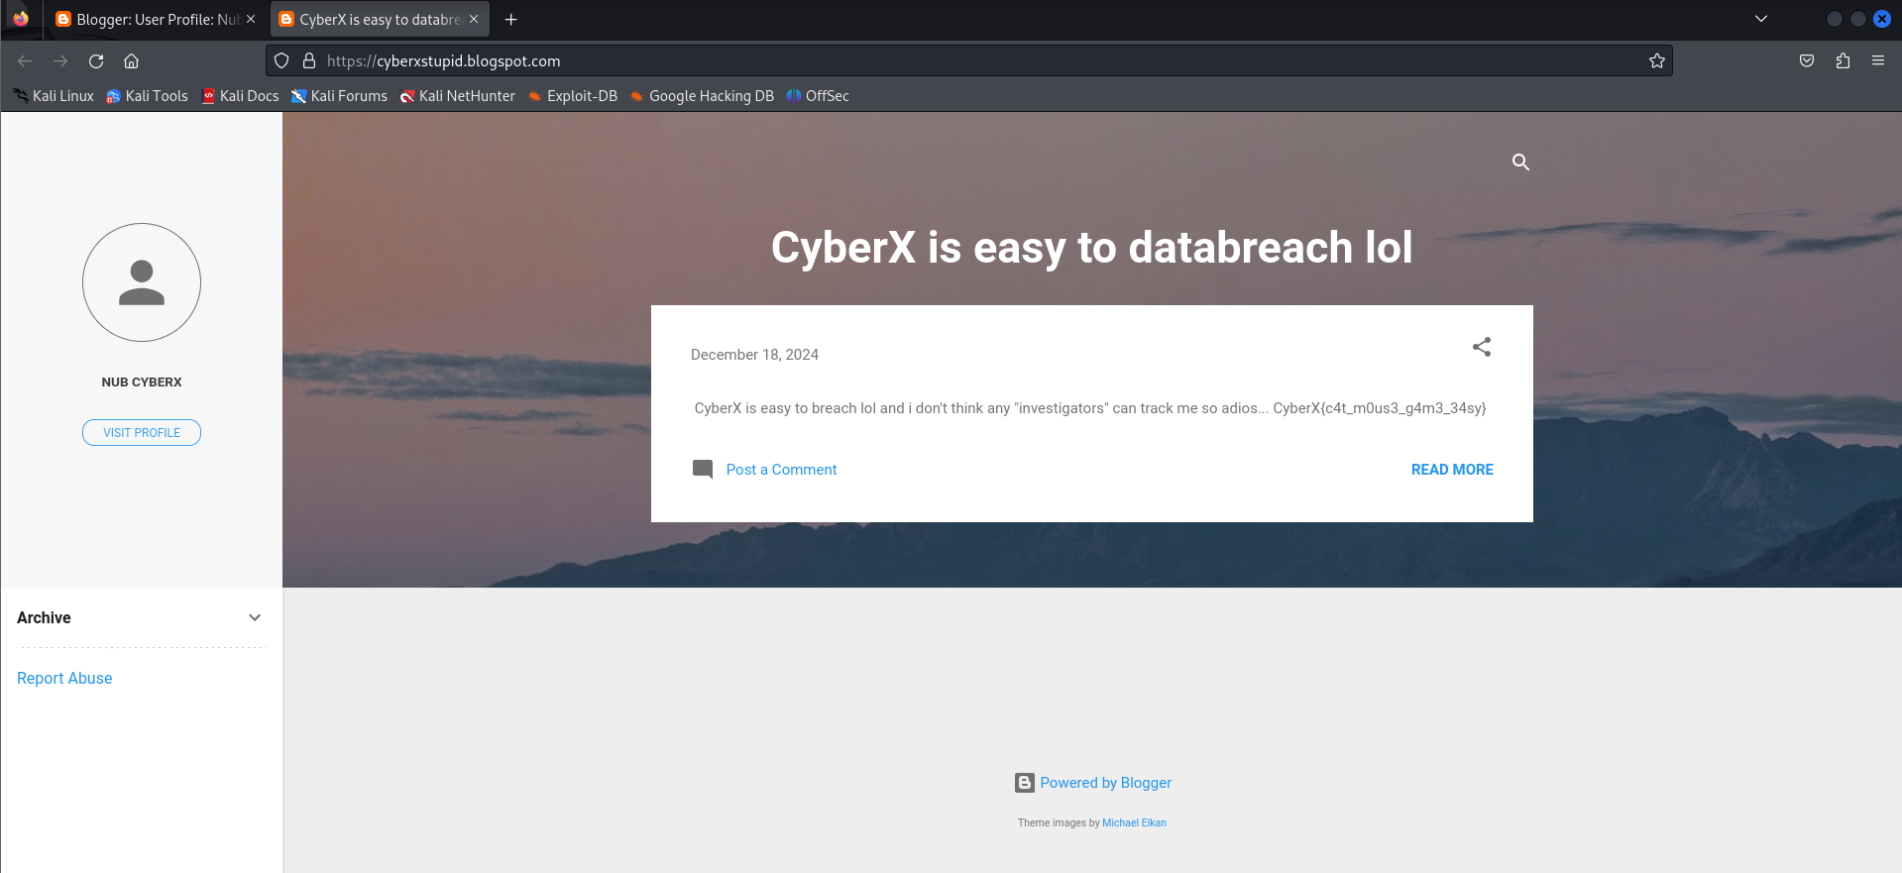Click the Post a Comment link
The height and width of the screenshot is (873, 1902).
point(781,470)
